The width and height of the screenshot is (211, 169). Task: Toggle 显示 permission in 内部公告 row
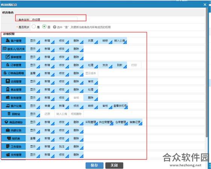point(33,130)
